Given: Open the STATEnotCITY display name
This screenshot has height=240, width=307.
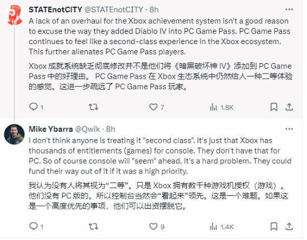Looking at the screenshot, I should coord(55,9).
